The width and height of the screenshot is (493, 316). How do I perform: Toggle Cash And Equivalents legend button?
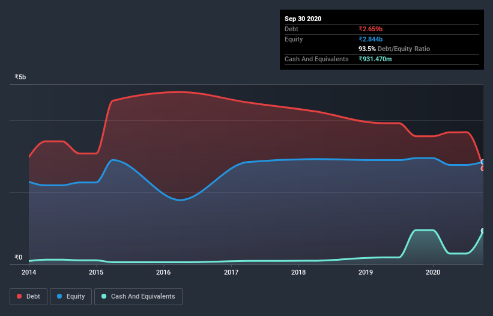tap(138, 297)
